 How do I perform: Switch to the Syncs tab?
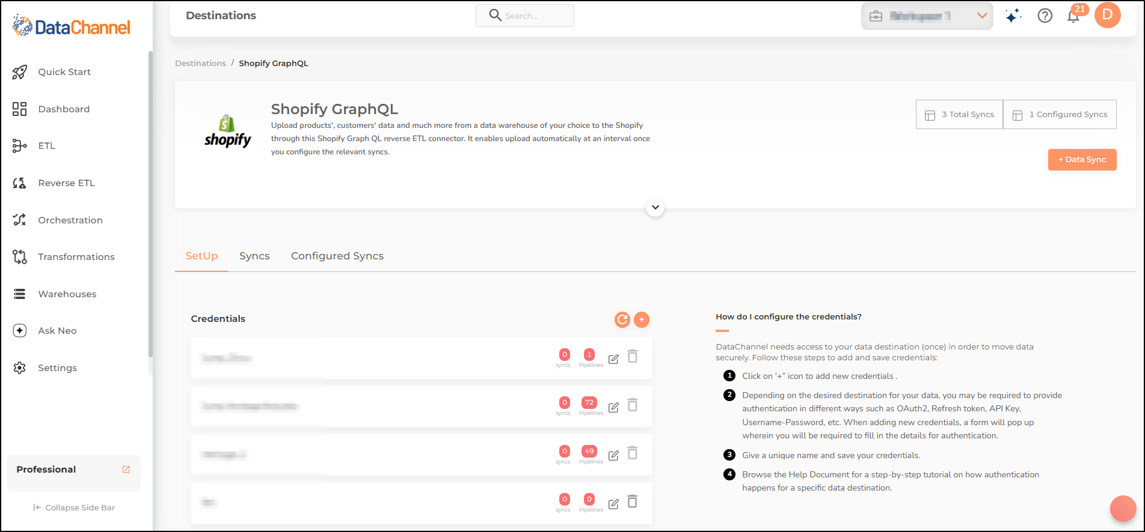coord(254,256)
